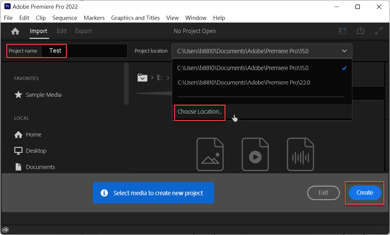The height and width of the screenshot is (235, 390).
Task: Click the E: drive breadcrumb
Action: [x=160, y=78]
